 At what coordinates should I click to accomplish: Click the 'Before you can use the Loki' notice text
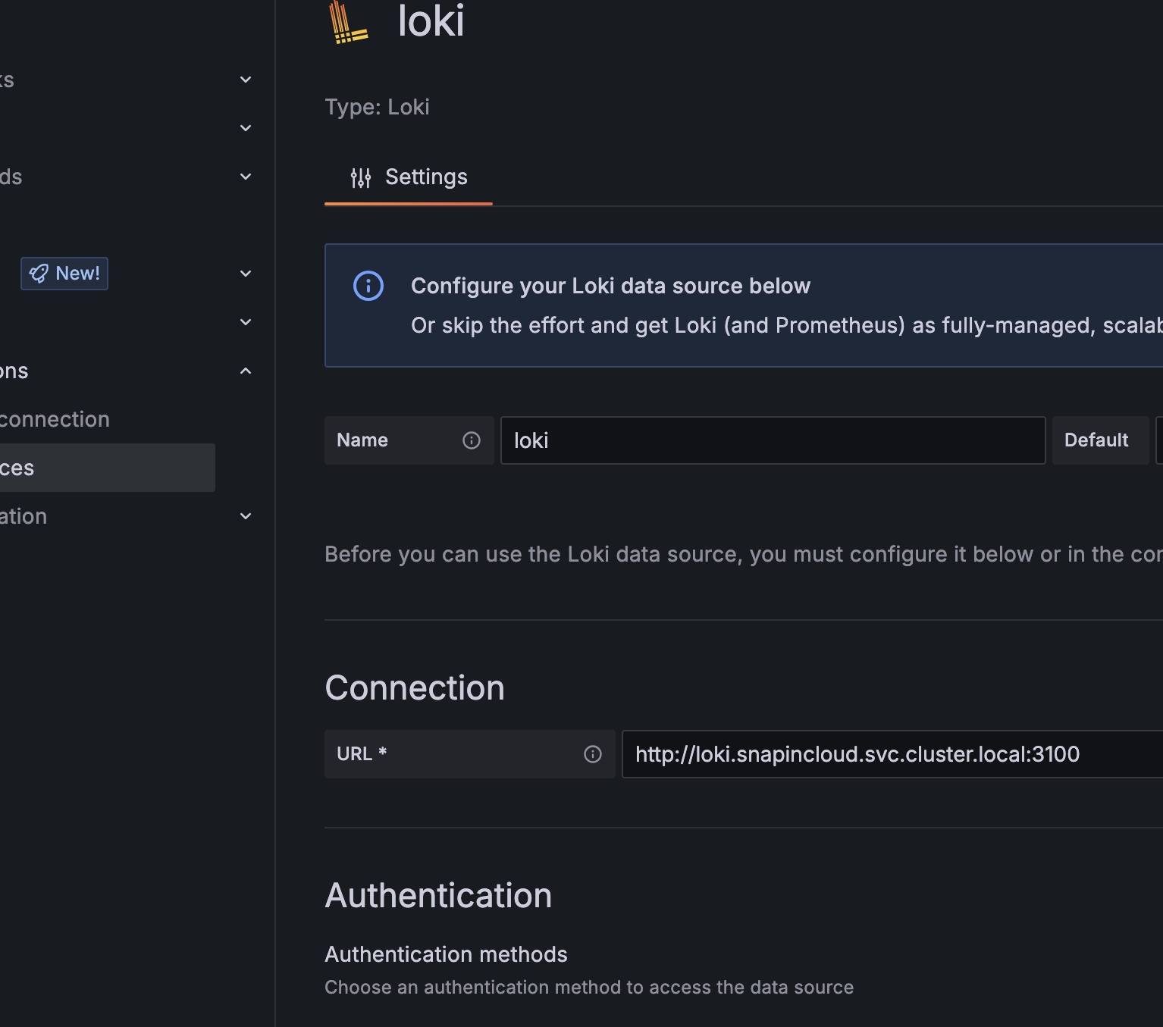coord(744,555)
